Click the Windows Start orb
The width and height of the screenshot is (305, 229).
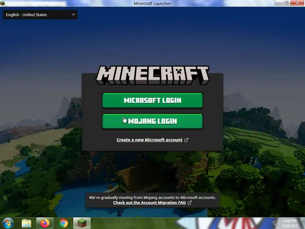(x=8, y=223)
